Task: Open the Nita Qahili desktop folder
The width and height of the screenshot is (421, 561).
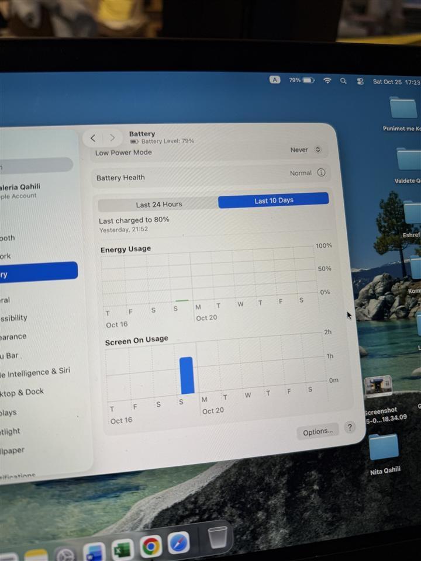Action: coord(384,447)
